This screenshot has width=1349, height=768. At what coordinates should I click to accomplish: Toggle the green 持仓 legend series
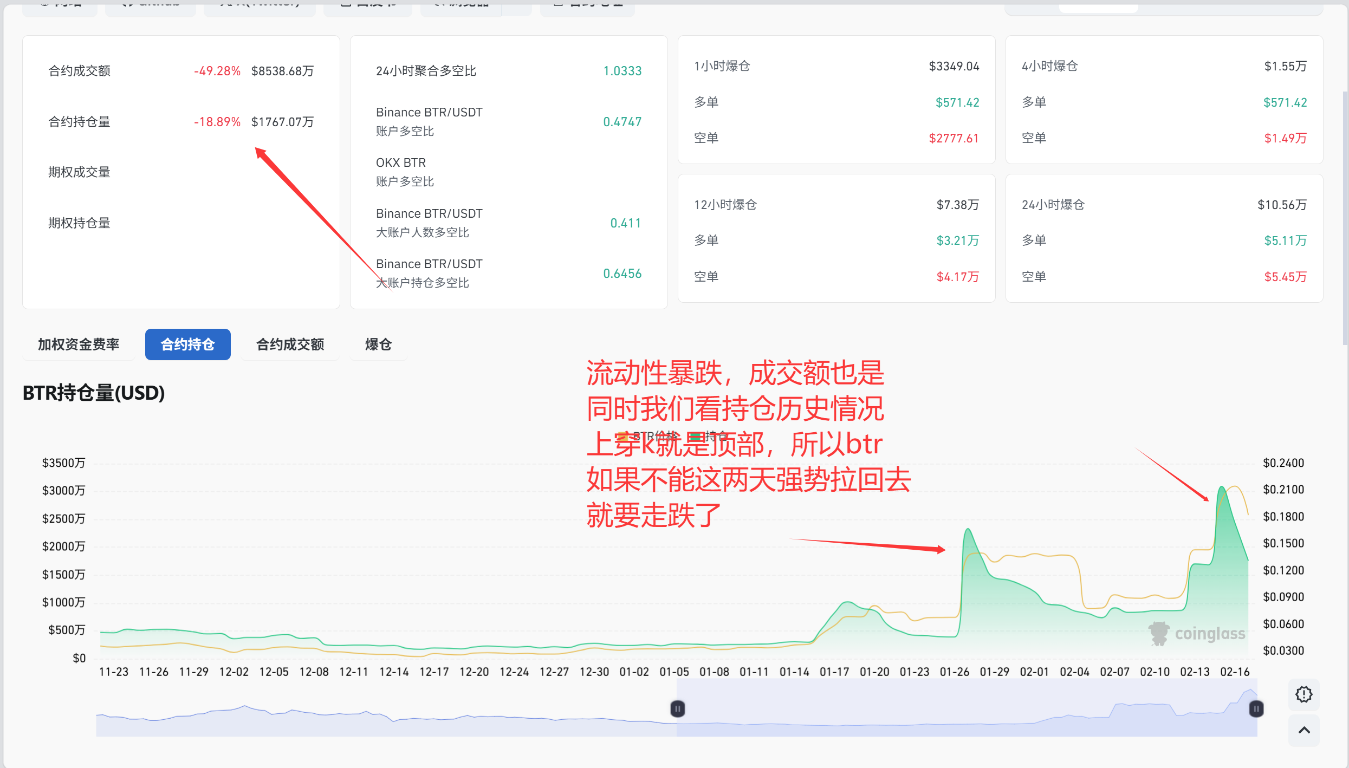click(710, 435)
